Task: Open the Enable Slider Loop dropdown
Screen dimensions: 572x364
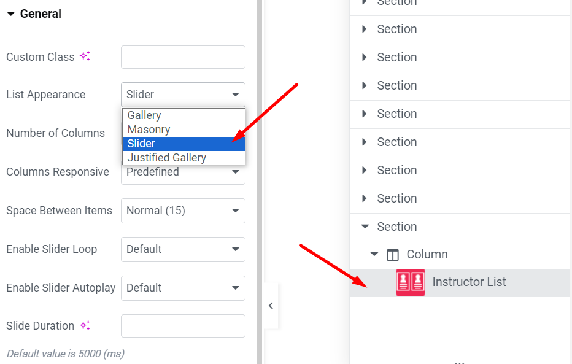Action: [x=183, y=249]
